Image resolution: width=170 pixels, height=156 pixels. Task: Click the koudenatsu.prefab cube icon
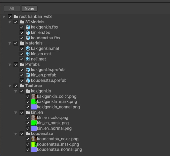coord(28,81)
